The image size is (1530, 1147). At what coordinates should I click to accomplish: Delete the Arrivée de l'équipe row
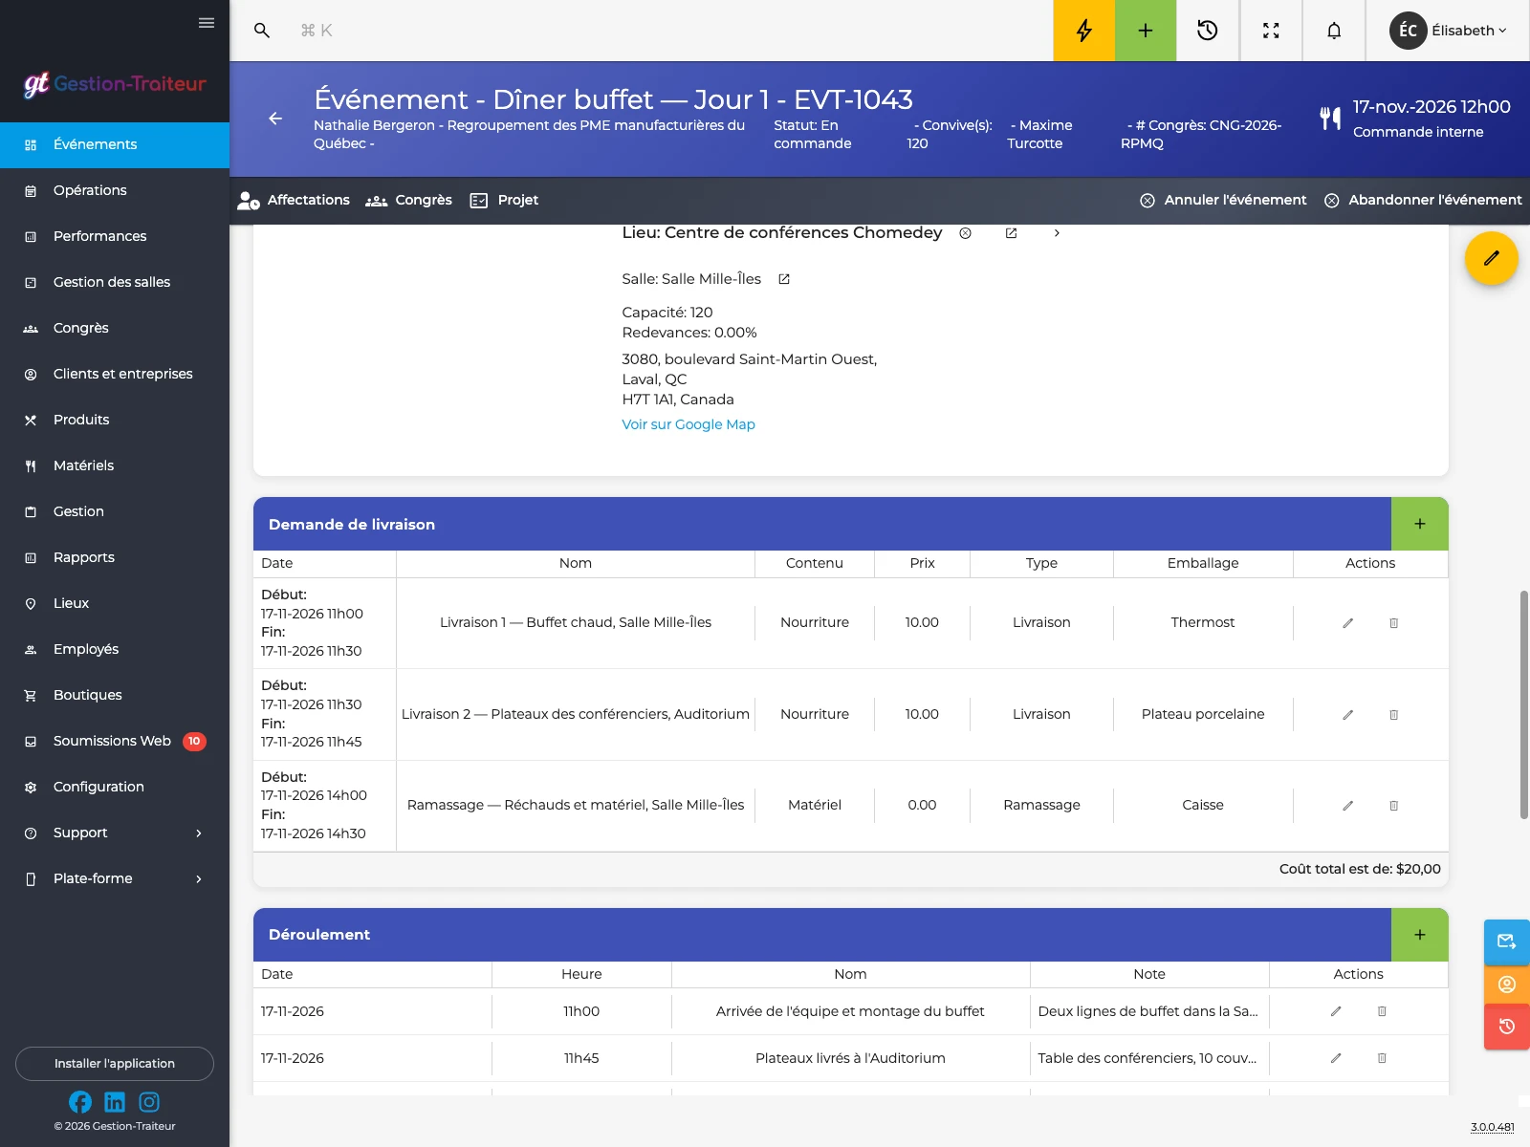coord(1382,1011)
